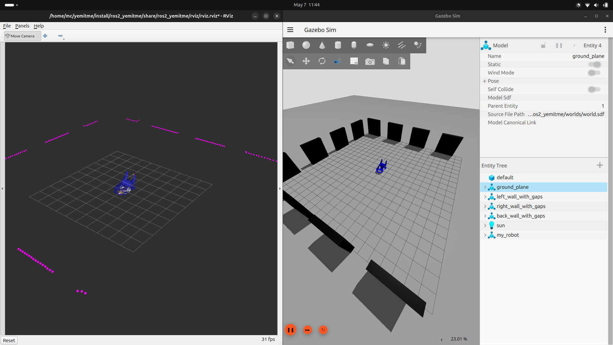The height and width of the screenshot is (345, 613).
Task: Insert a sphere shape
Action: pyautogui.click(x=306, y=45)
